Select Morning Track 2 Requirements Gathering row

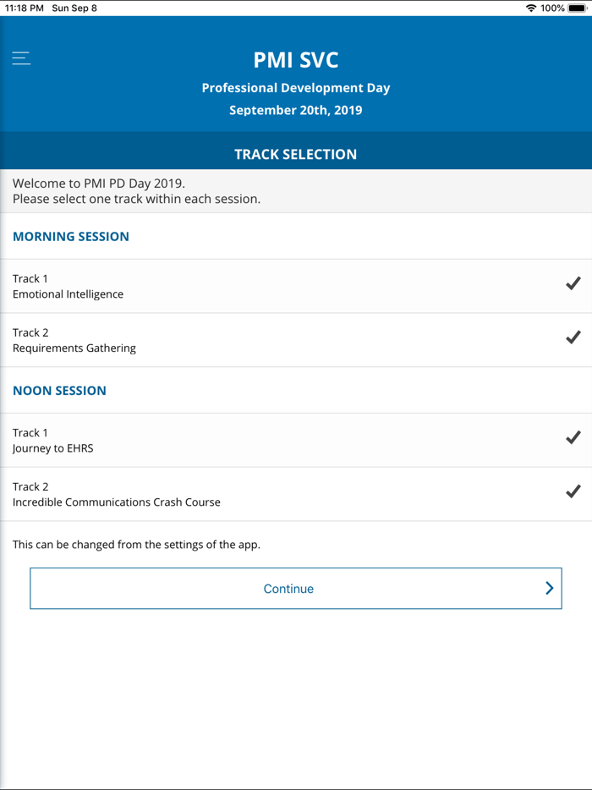pos(254,341)
